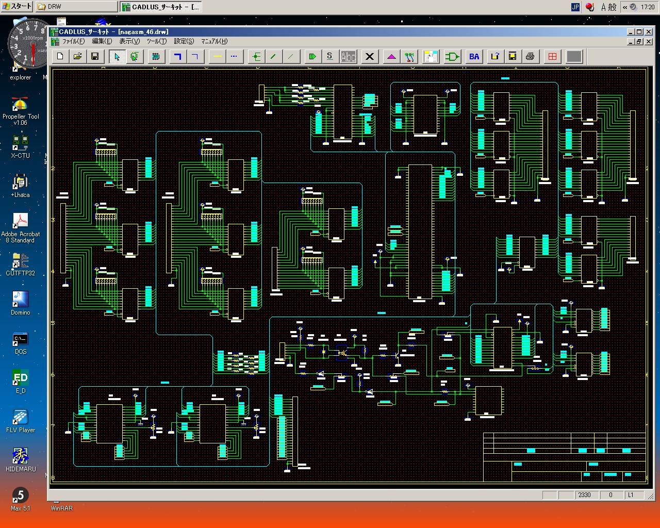Click the printer icon
The height and width of the screenshot is (528, 660).
pos(530,57)
